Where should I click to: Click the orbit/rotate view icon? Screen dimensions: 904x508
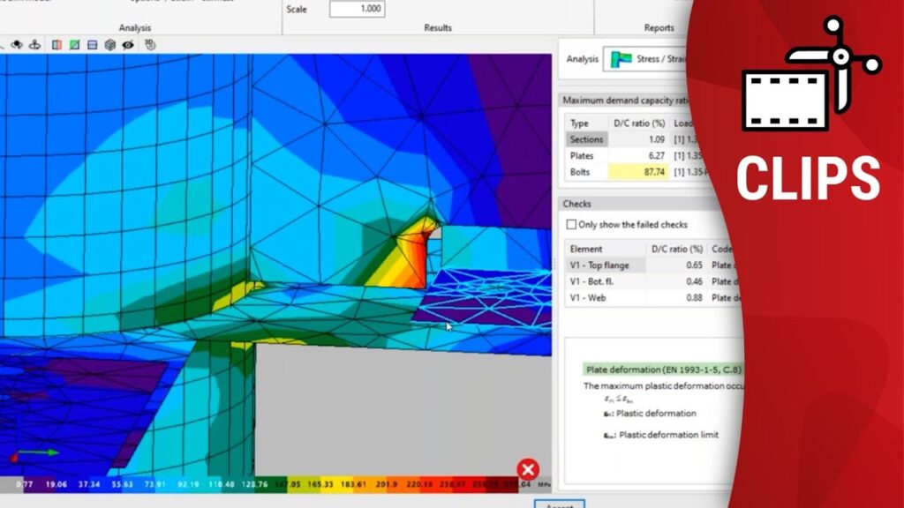point(34,44)
